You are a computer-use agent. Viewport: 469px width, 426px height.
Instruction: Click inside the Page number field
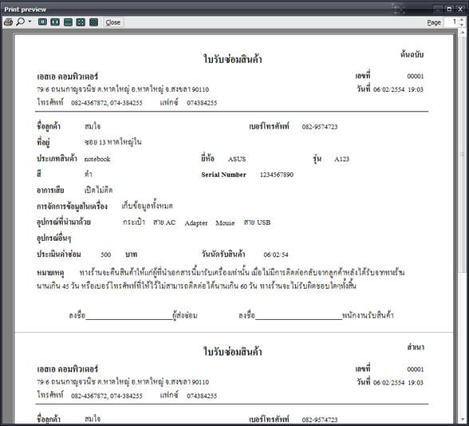[451, 22]
